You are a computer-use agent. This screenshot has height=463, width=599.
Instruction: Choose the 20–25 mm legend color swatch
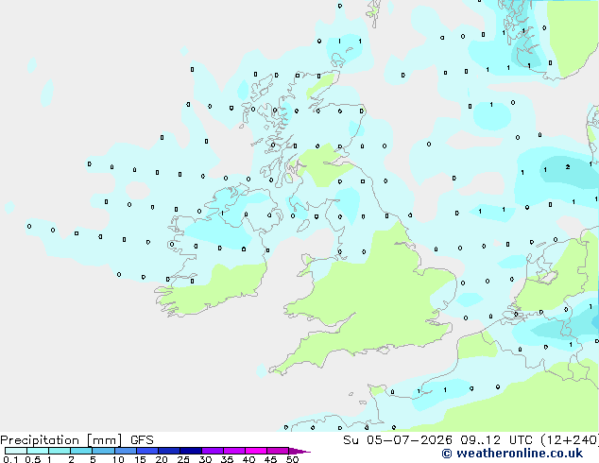coord(168,451)
